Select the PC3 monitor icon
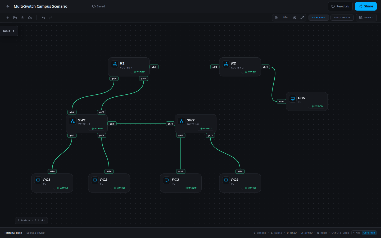Screen dimensions: 381x238 [x=95, y=180]
